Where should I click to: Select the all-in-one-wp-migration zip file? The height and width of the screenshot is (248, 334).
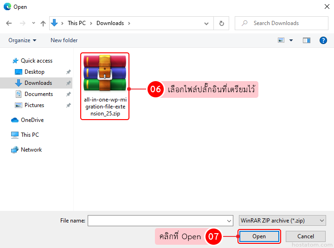click(105, 86)
